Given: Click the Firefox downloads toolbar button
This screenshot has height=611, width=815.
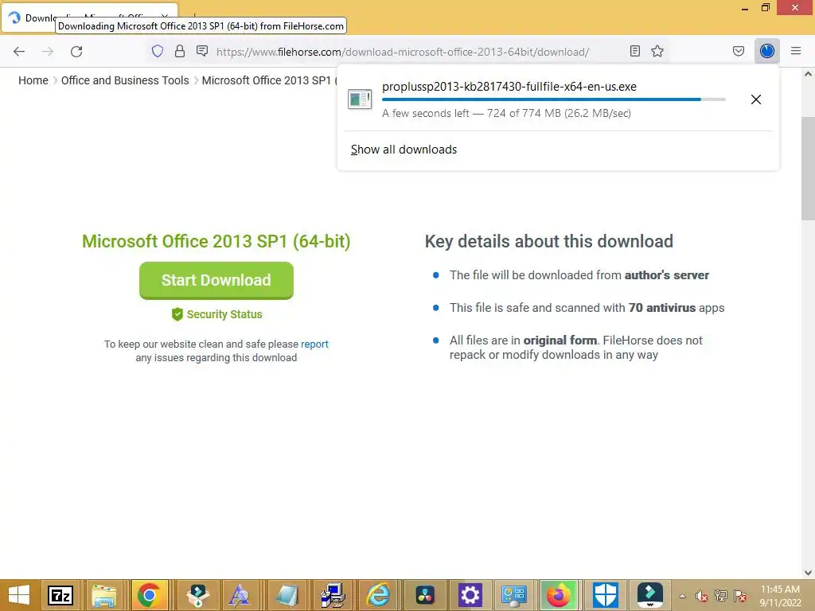Looking at the screenshot, I should pos(766,51).
